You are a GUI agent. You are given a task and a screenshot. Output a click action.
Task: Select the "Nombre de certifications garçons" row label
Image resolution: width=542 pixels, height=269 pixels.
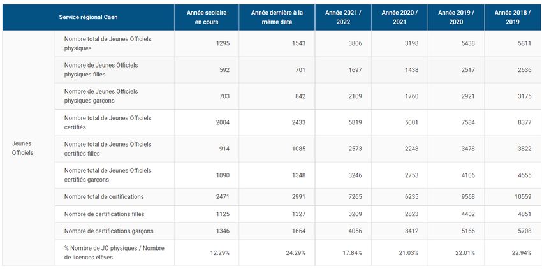pos(108,231)
